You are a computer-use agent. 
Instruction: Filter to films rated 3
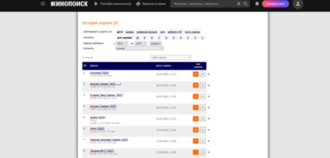[x=188, y=38]
